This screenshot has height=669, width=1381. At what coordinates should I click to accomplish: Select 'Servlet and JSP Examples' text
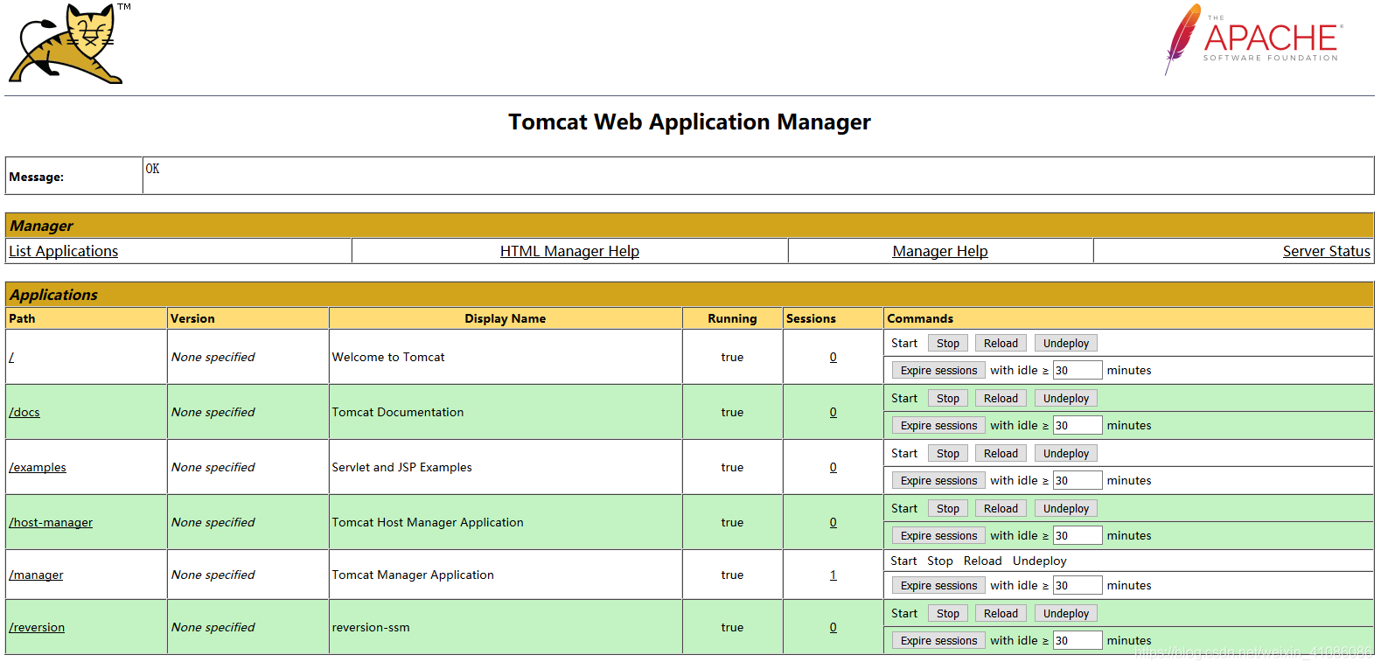point(401,467)
